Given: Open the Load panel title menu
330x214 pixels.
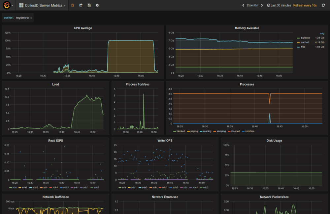Looking at the screenshot, I should click(55, 84).
